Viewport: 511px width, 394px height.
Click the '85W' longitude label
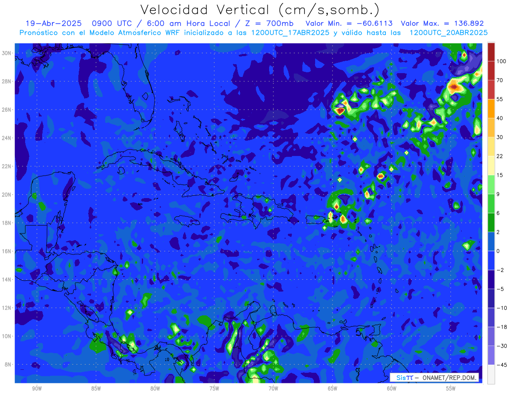[96, 388]
